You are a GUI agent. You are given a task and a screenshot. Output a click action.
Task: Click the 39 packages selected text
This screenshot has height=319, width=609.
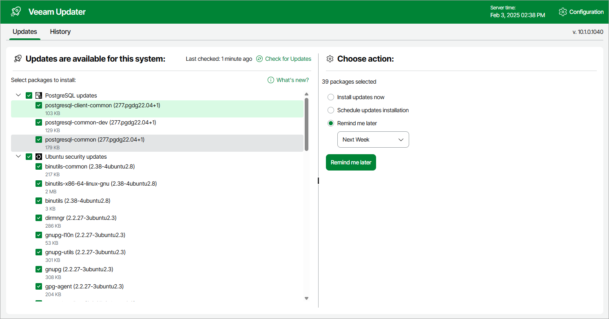pos(349,82)
